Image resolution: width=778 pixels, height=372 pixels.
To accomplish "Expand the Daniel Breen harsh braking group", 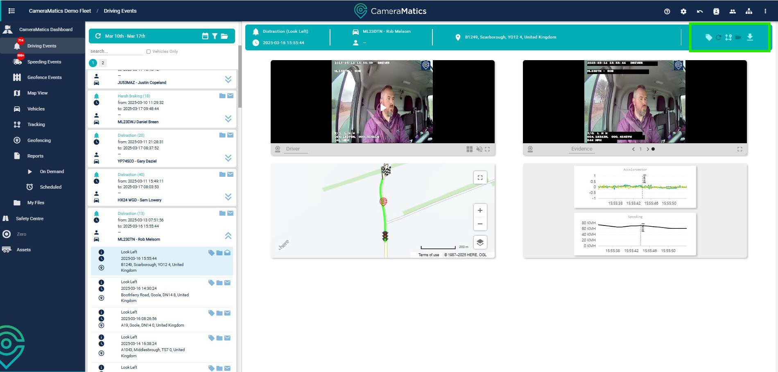I will [228, 119].
